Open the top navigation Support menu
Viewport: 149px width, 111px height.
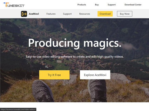coord(112,5)
